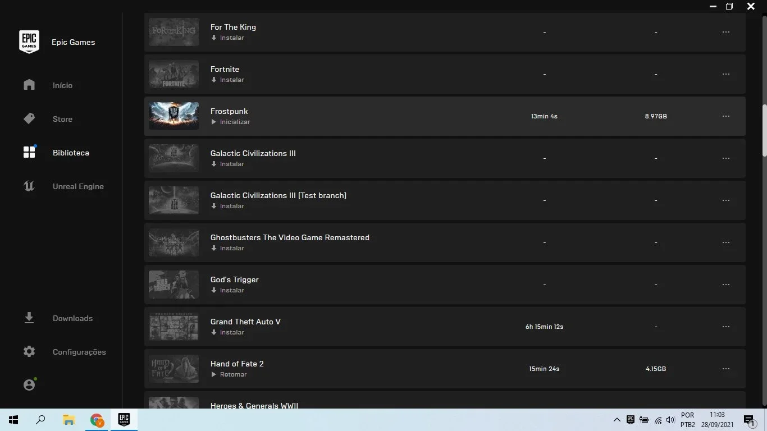Open more options for For The King
The height and width of the screenshot is (431, 767).
726,32
